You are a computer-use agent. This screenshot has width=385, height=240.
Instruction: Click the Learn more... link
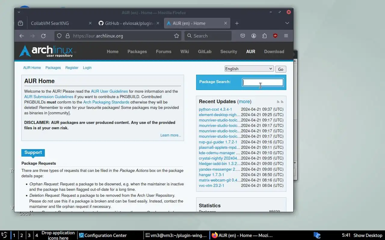tap(171, 135)
